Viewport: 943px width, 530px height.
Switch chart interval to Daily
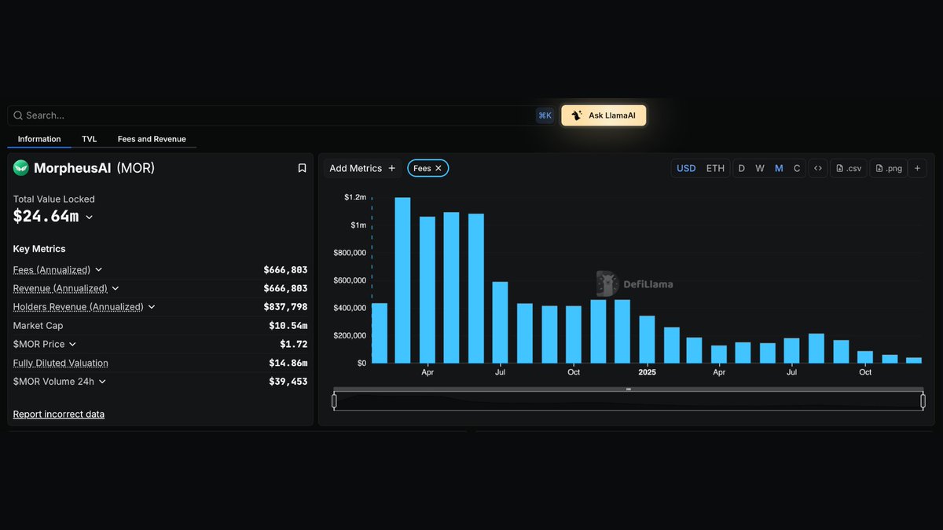741,167
